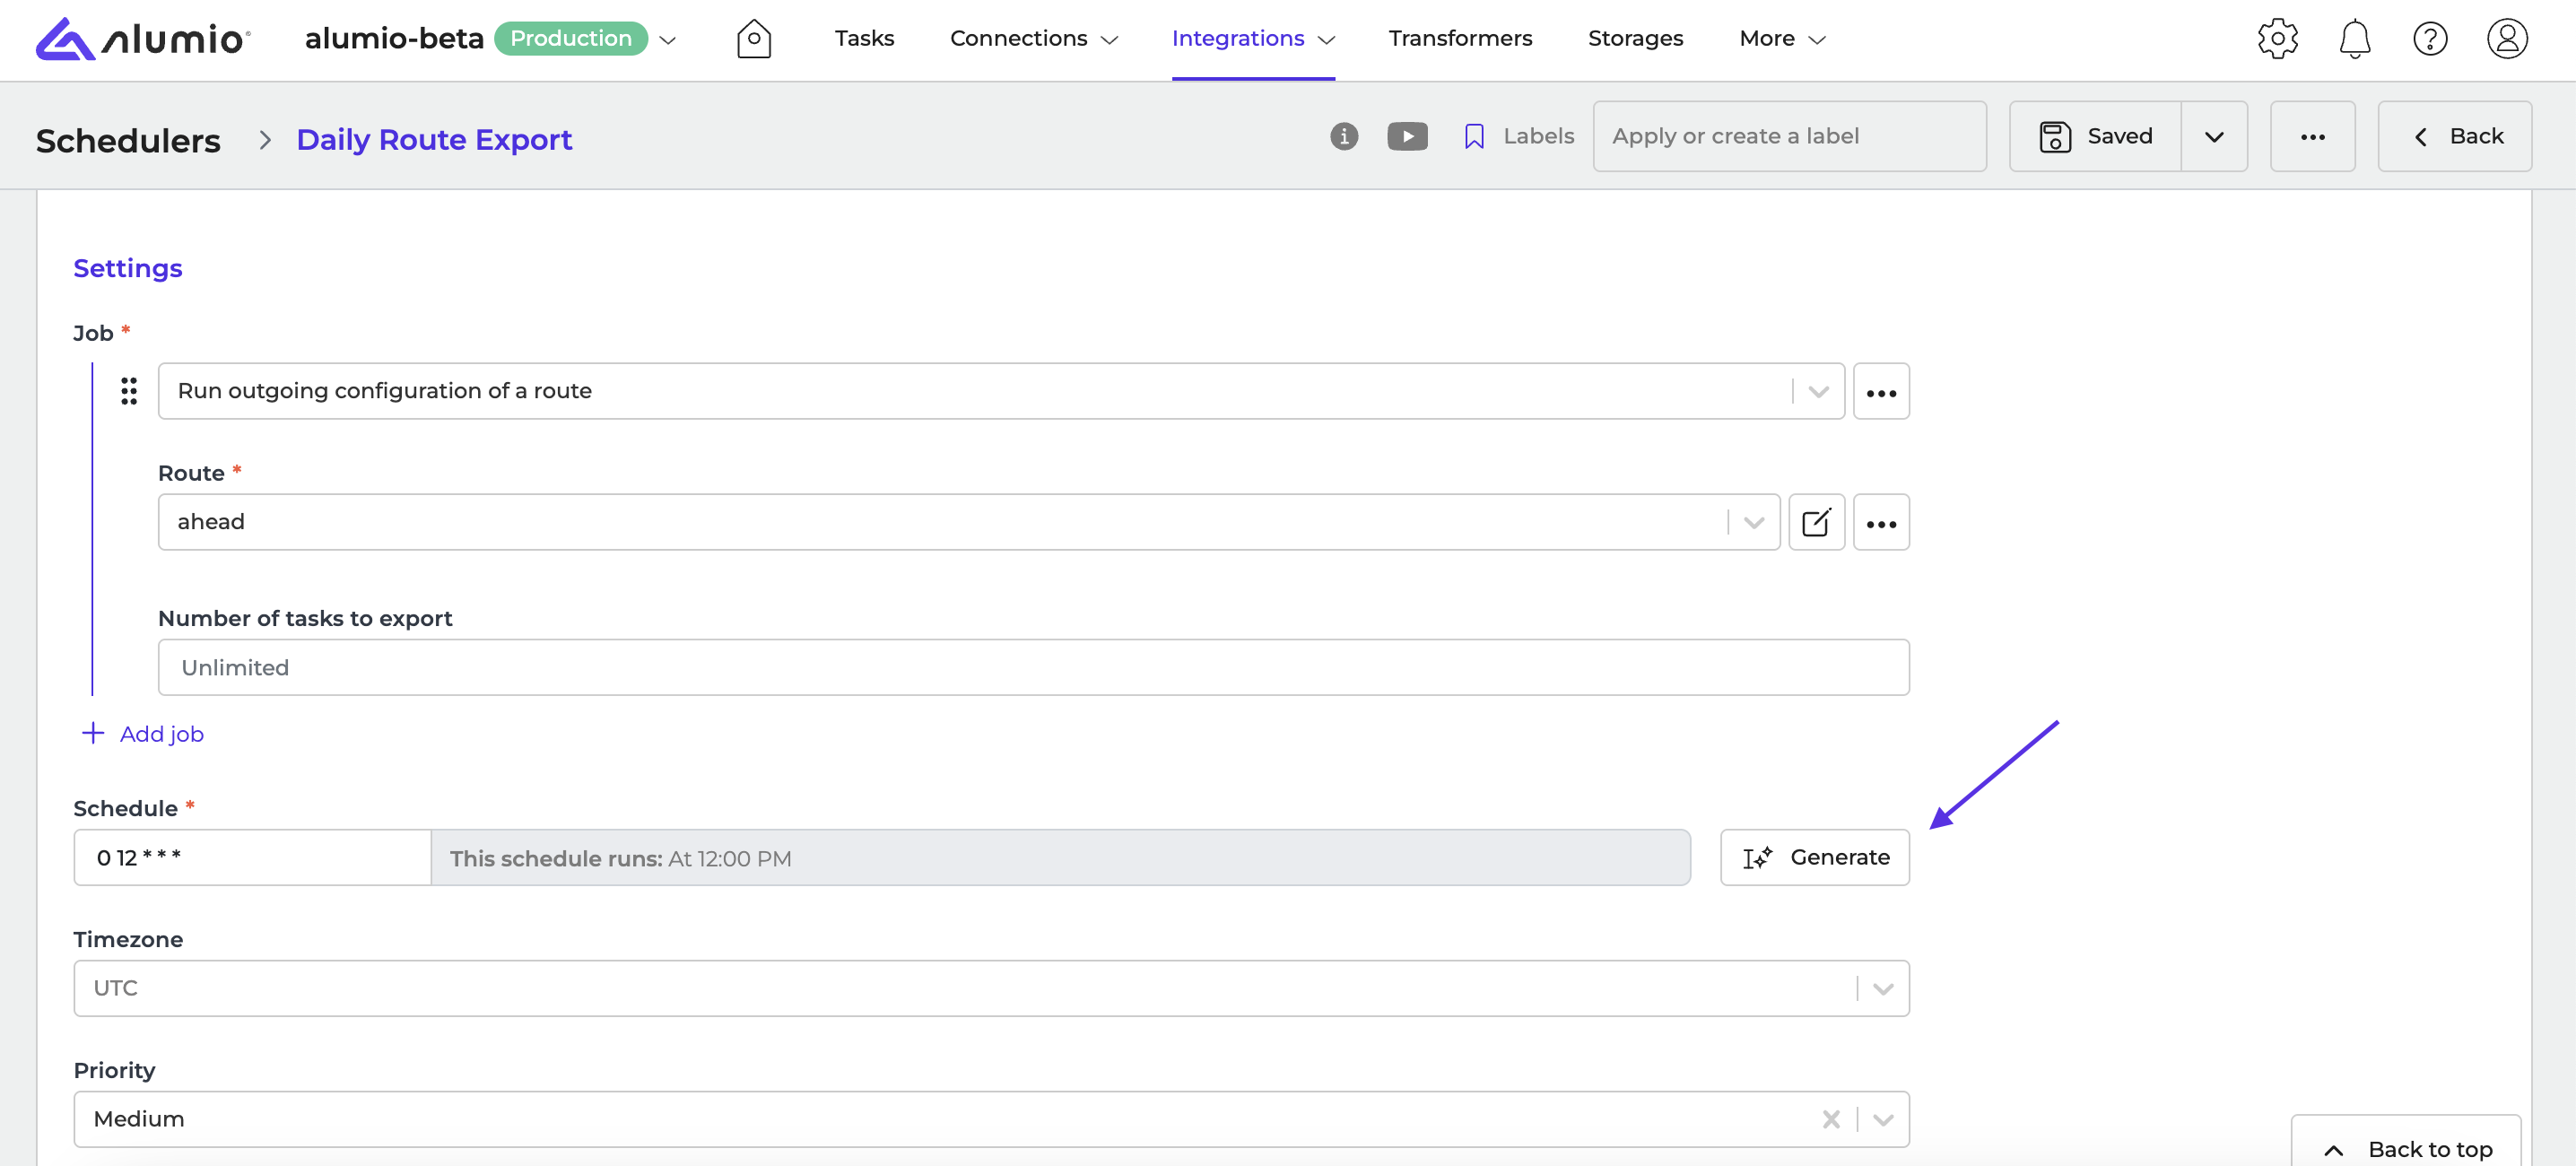Click the Daily Route Export breadcrumb
This screenshot has height=1166, width=2576.
[x=434, y=140]
